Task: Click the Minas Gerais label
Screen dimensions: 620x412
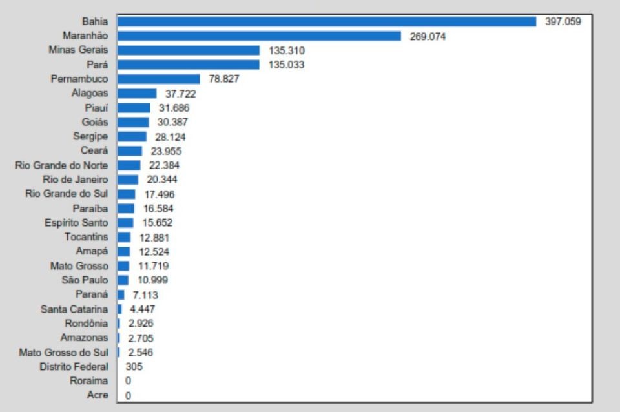Action: [x=78, y=50]
